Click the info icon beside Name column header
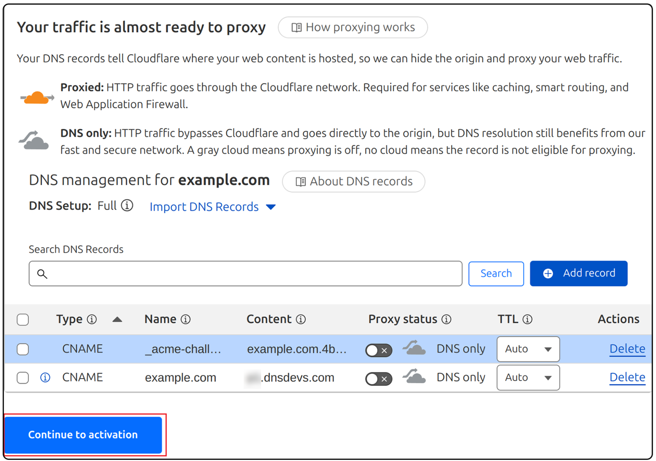The height and width of the screenshot is (461, 656). 186,319
